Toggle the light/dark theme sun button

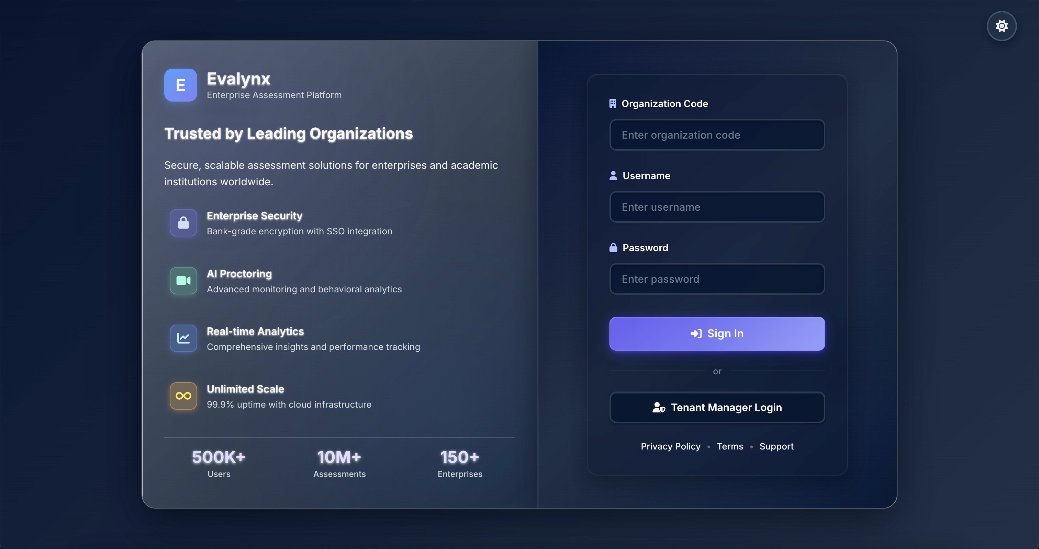click(x=1002, y=26)
